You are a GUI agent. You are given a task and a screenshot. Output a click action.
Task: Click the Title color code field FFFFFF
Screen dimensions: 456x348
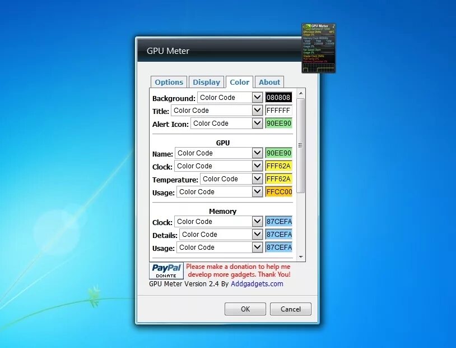click(278, 111)
